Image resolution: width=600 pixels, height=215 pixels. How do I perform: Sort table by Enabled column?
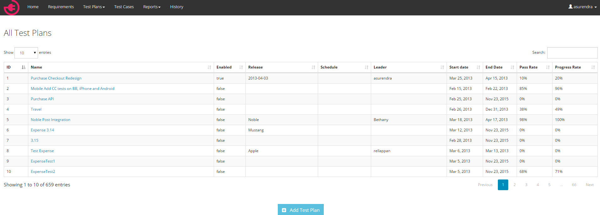[x=230, y=67]
